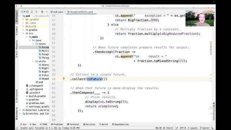The width and height of the screenshot is (231, 130).
Task: Click the tool window toggle in status bar corner
Action: [17, 128]
